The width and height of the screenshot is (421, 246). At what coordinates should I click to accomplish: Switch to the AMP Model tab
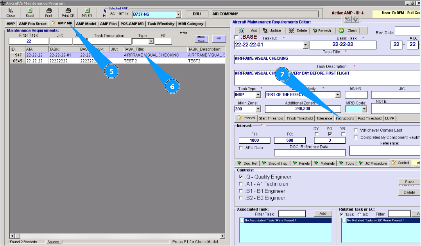(x=86, y=23)
